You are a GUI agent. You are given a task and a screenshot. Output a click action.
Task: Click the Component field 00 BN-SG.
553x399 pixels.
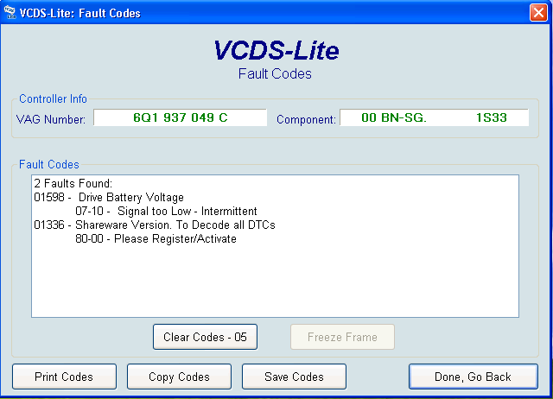pos(434,117)
